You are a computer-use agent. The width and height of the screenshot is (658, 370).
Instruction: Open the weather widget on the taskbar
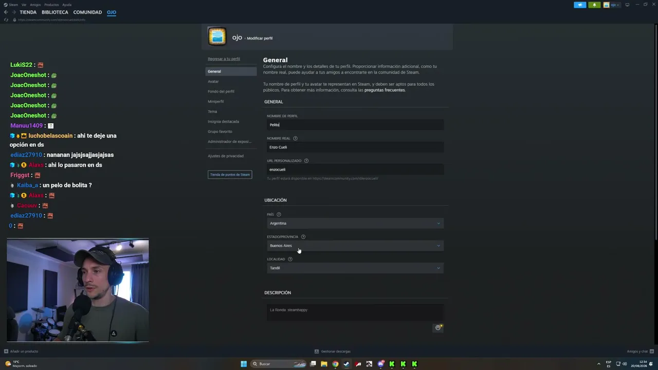point(22,364)
